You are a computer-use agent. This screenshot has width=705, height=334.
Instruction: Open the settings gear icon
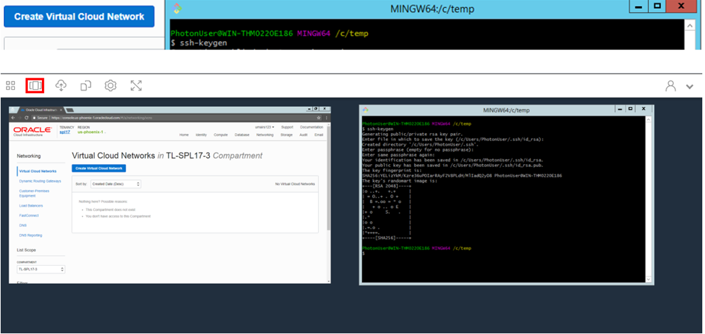coord(110,85)
